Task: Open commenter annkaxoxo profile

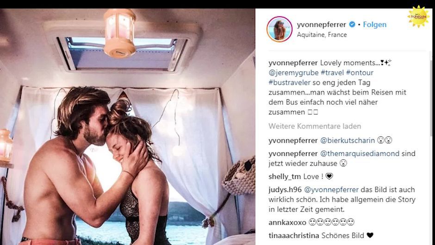Action: (x=287, y=222)
